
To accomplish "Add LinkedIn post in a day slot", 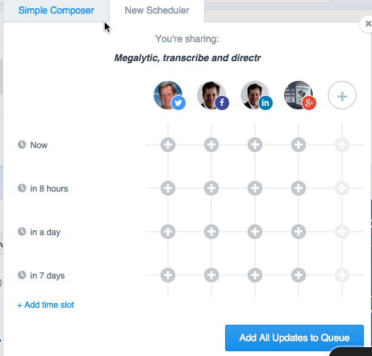I will 255,232.
